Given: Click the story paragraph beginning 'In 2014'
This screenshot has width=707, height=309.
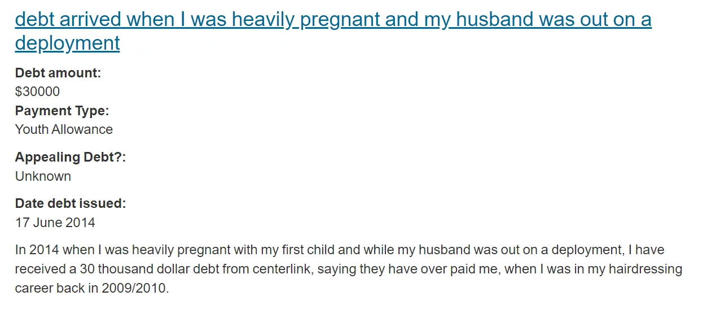Looking at the screenshot, I should [x=349, y=269].
